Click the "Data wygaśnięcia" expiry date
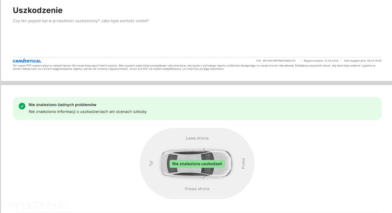This screenshot has height=213, width=392. click(363, 61)
